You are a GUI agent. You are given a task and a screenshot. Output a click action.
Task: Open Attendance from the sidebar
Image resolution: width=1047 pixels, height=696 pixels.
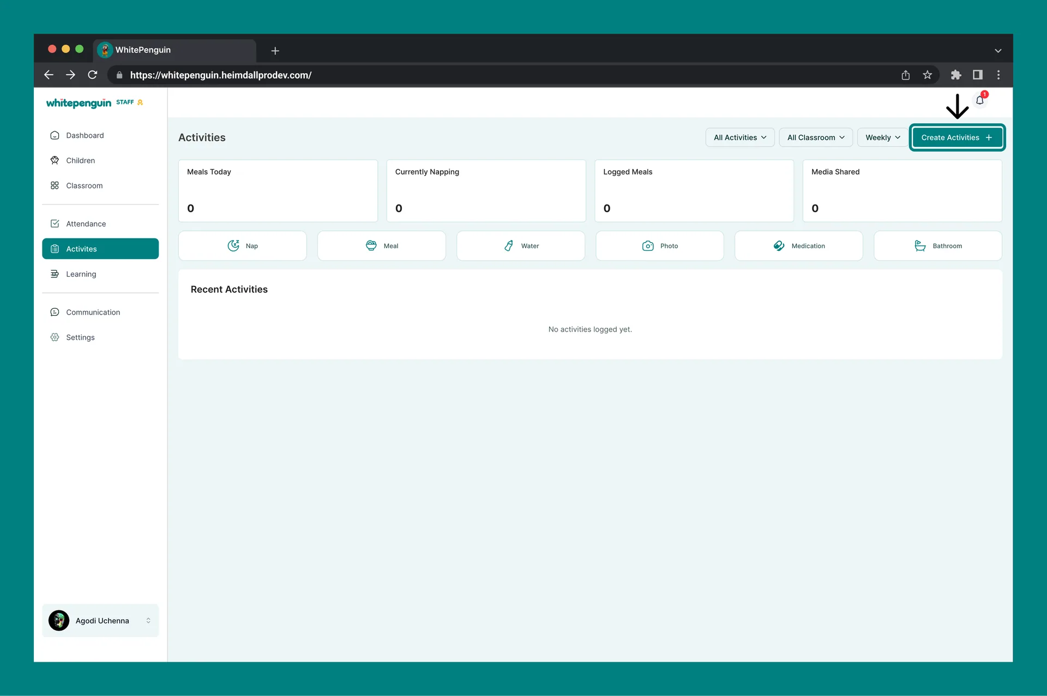click(x=100, y=224)
